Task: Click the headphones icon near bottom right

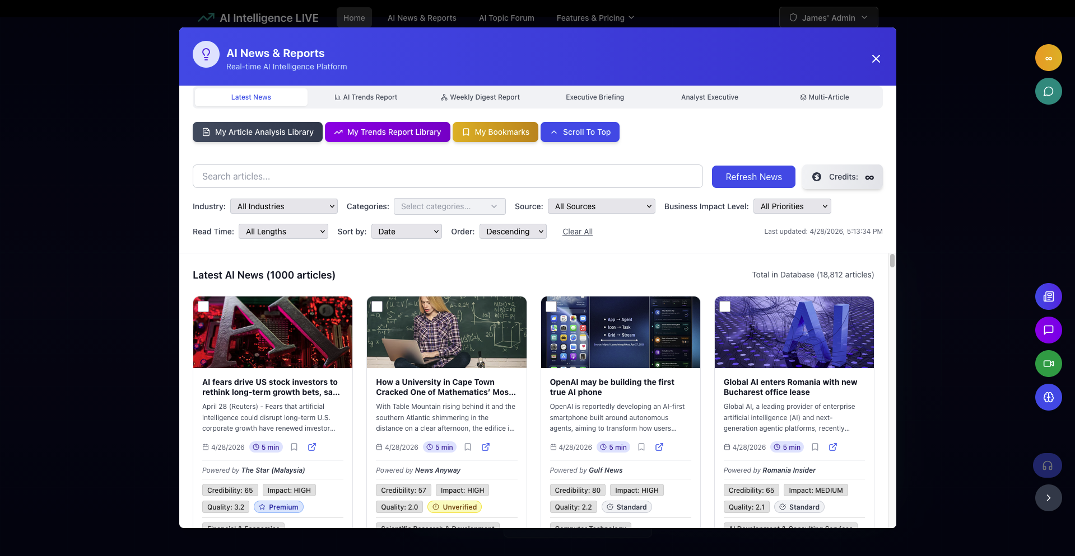Action: pyautogui.click(x=1048, y=465)
